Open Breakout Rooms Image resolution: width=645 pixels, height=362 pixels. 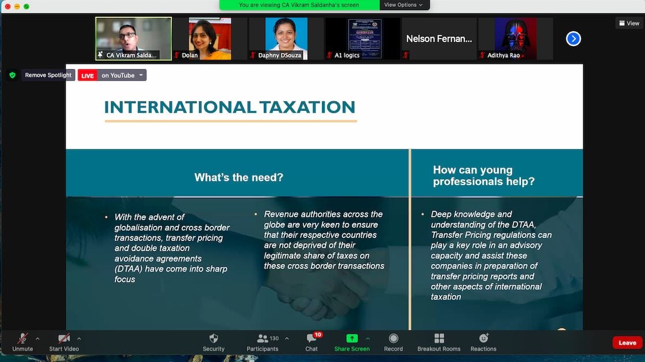point(439,339)
